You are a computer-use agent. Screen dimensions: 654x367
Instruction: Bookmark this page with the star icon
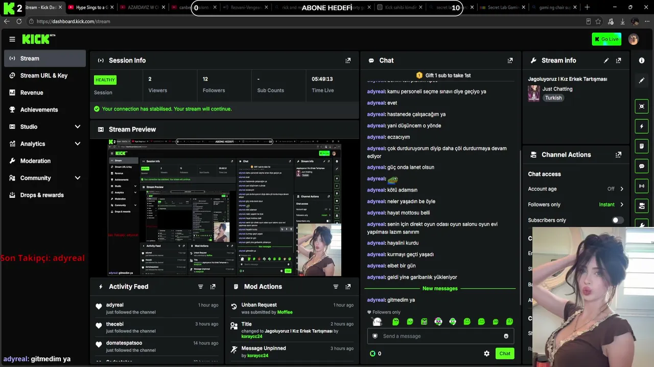point(598,21)
